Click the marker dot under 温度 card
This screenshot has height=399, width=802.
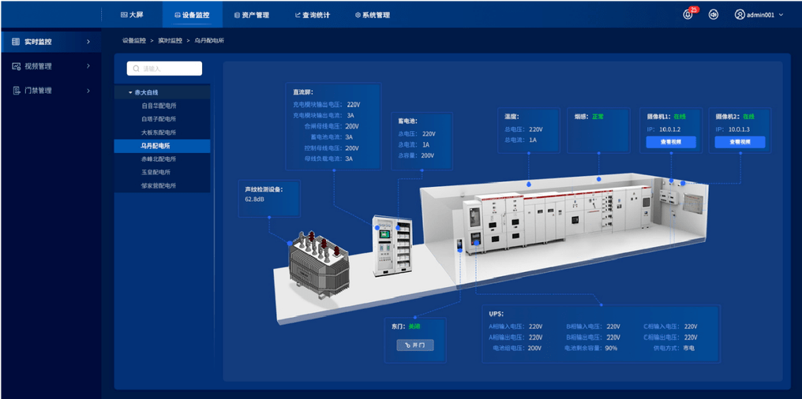(x=528, y=184)
